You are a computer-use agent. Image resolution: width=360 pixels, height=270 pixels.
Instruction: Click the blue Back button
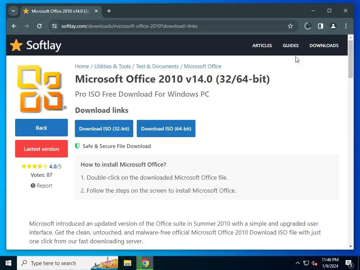pos(41,128)
